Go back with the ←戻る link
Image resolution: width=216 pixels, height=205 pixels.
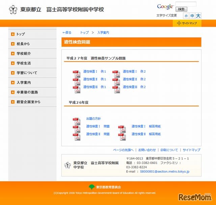click(x=67, y=32)
